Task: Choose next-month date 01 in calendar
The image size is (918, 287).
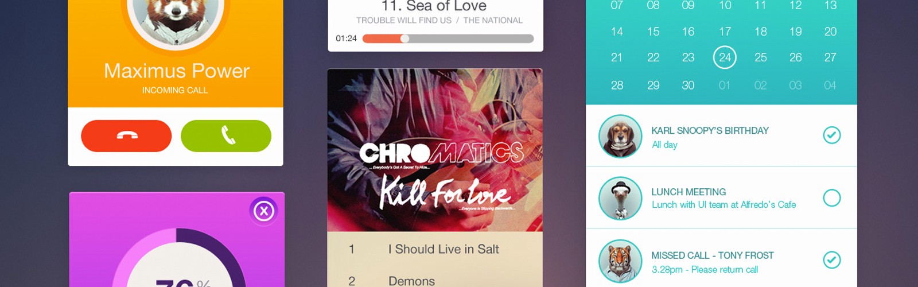Action: tap(725, 85)
